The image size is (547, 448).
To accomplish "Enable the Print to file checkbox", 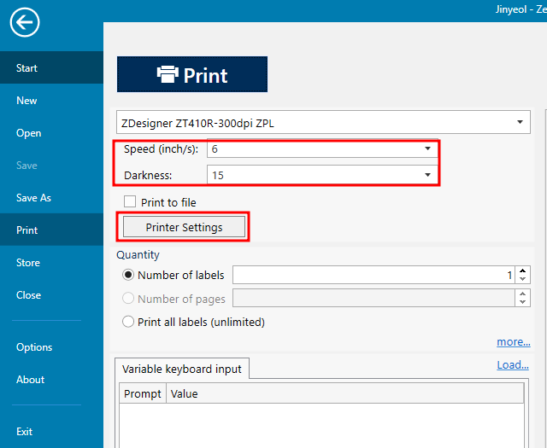I will click(x=130, y=201).
